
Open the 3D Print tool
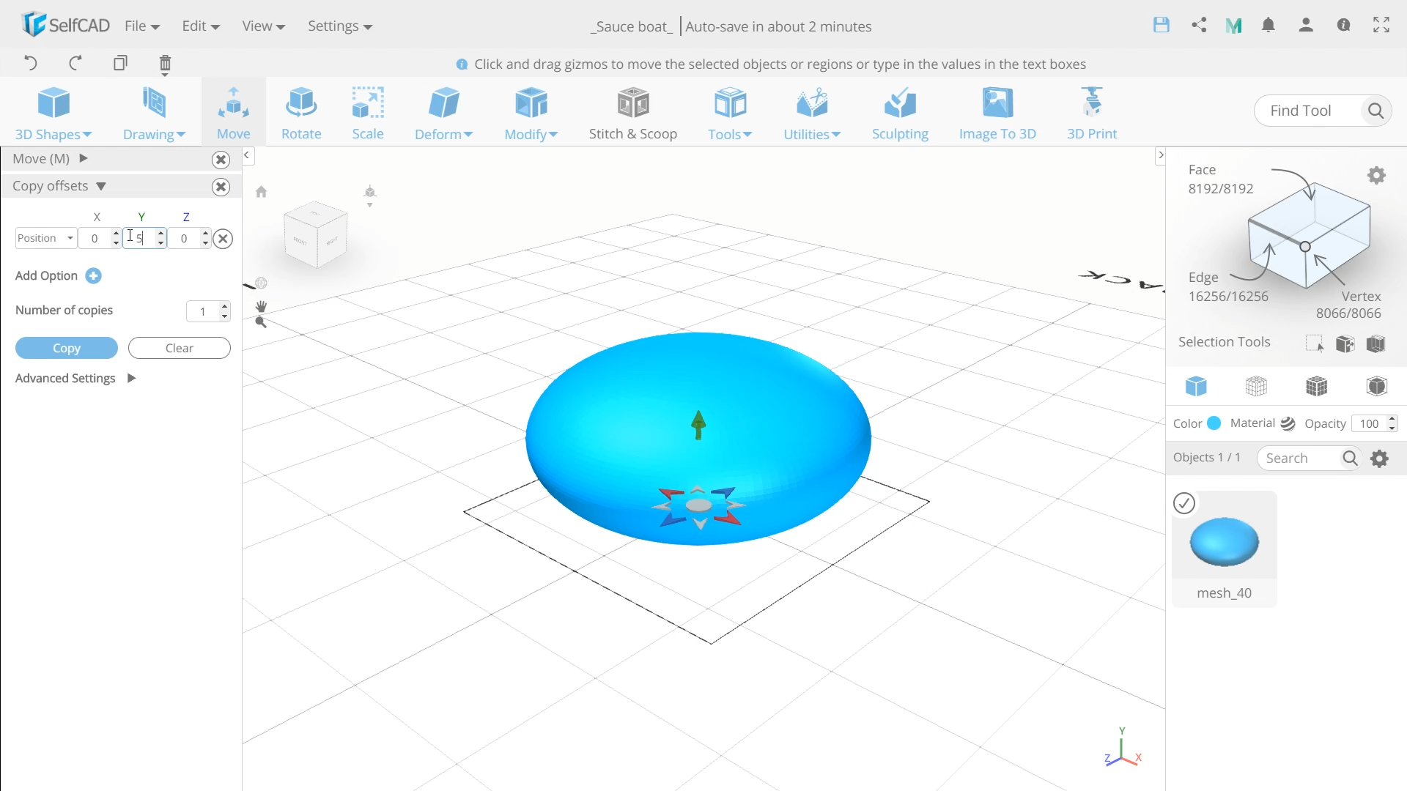click(1092, 114)
